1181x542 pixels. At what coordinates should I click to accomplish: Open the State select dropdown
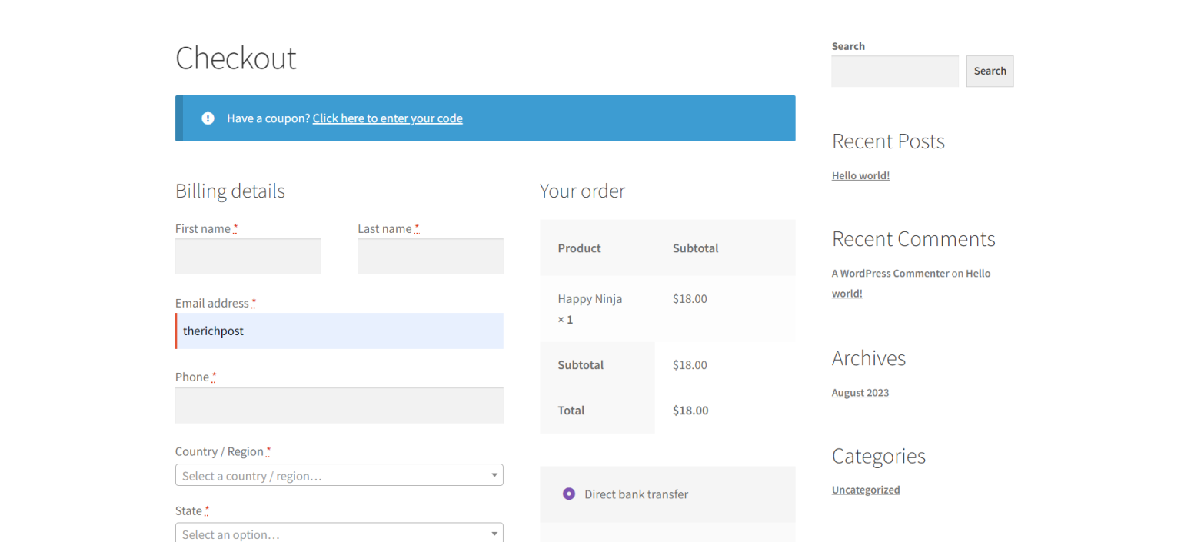coord(339,533)
